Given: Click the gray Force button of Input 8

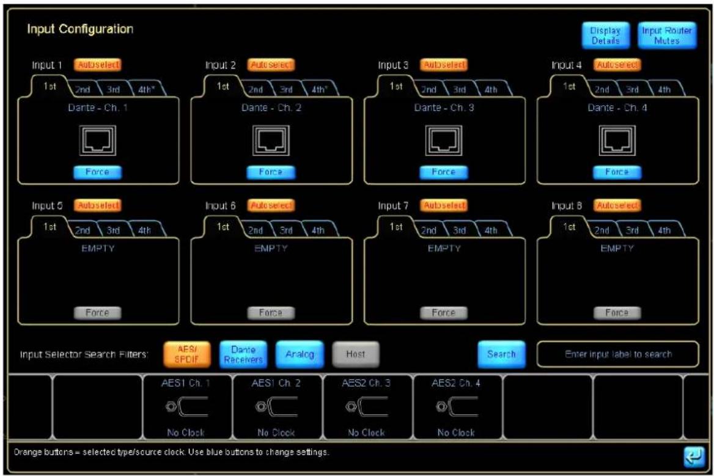Looking at the screenshot, I should point(617,313).
